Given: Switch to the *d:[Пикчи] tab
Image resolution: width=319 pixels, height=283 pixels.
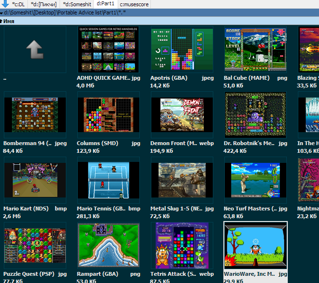Looking at the screenshot, I should click(44, 4).
